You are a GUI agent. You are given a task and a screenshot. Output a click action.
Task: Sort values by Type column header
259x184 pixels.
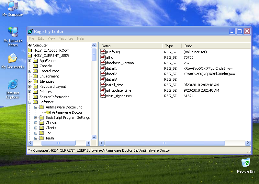(172, 46)
